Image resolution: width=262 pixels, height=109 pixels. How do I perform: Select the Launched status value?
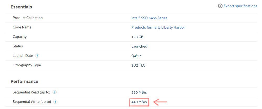[x=139, y=46]
